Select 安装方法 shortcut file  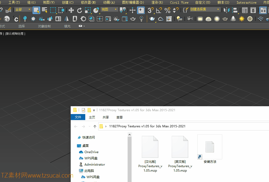click(x=210, y=149)
